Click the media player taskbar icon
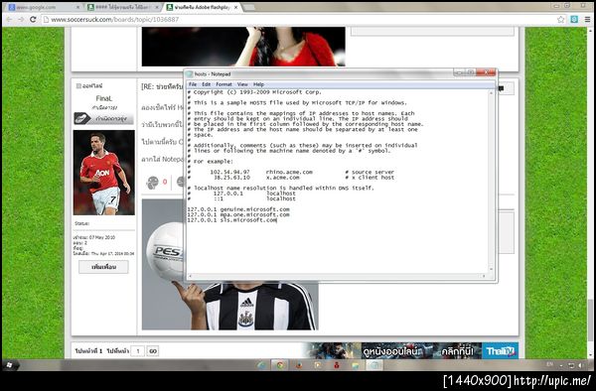Screen dimensions: 596x391 318,365
